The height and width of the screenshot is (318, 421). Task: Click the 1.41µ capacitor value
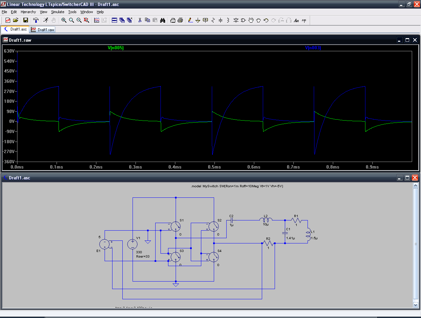click(290, 238)
